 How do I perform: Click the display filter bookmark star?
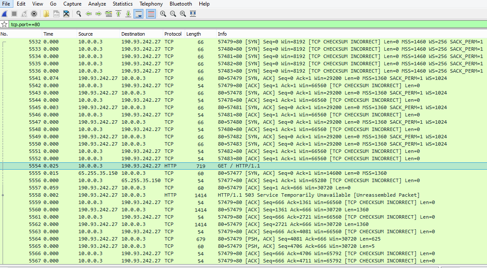4,24
